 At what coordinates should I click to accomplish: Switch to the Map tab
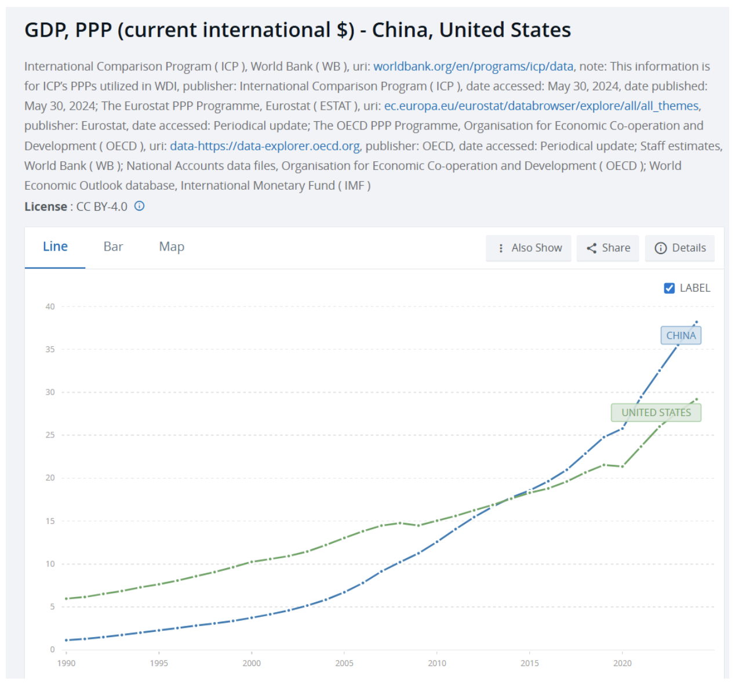click(x=172, y=247)
